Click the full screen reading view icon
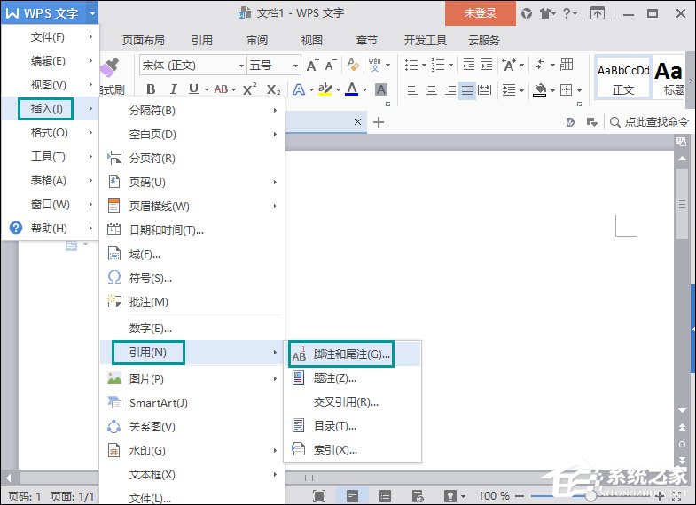This screenshot has height=505, width=696. coord(319,495)
